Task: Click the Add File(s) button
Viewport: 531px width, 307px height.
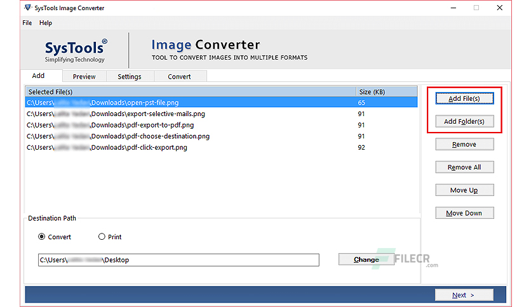Action: [464, 98]
